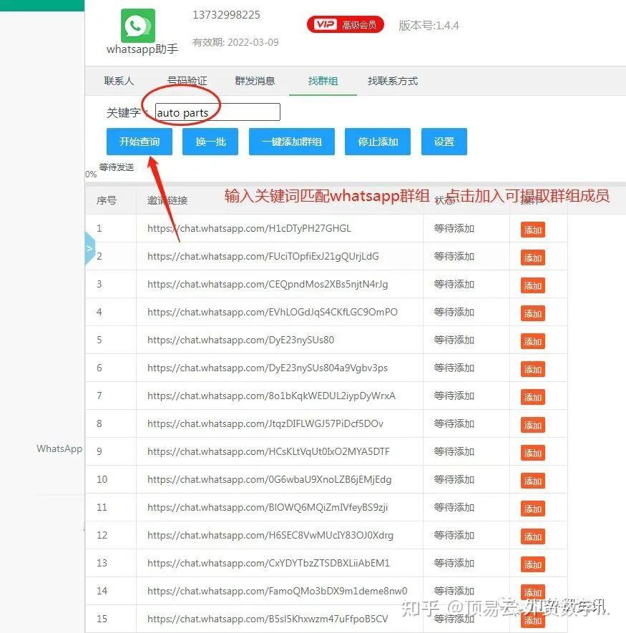Click 添加 button for row 1
Viewport: 626px width, 633px height.
533,230
